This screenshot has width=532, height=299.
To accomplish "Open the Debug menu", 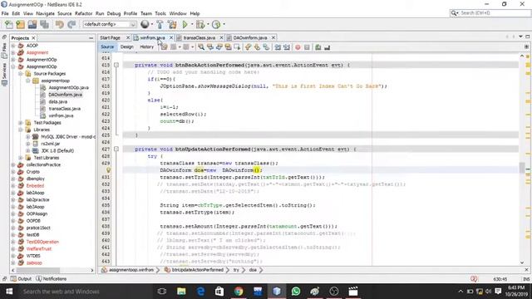I will click(x=114, y=13).
